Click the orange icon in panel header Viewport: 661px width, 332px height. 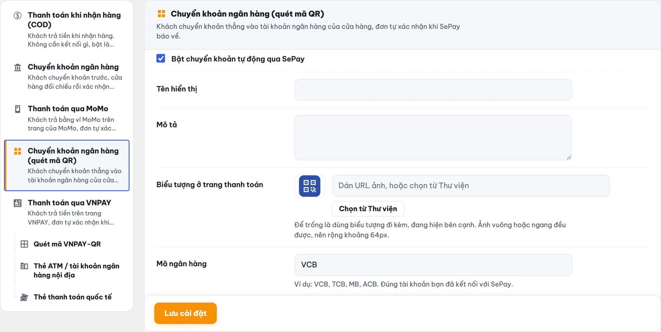(x=162, y=14)
